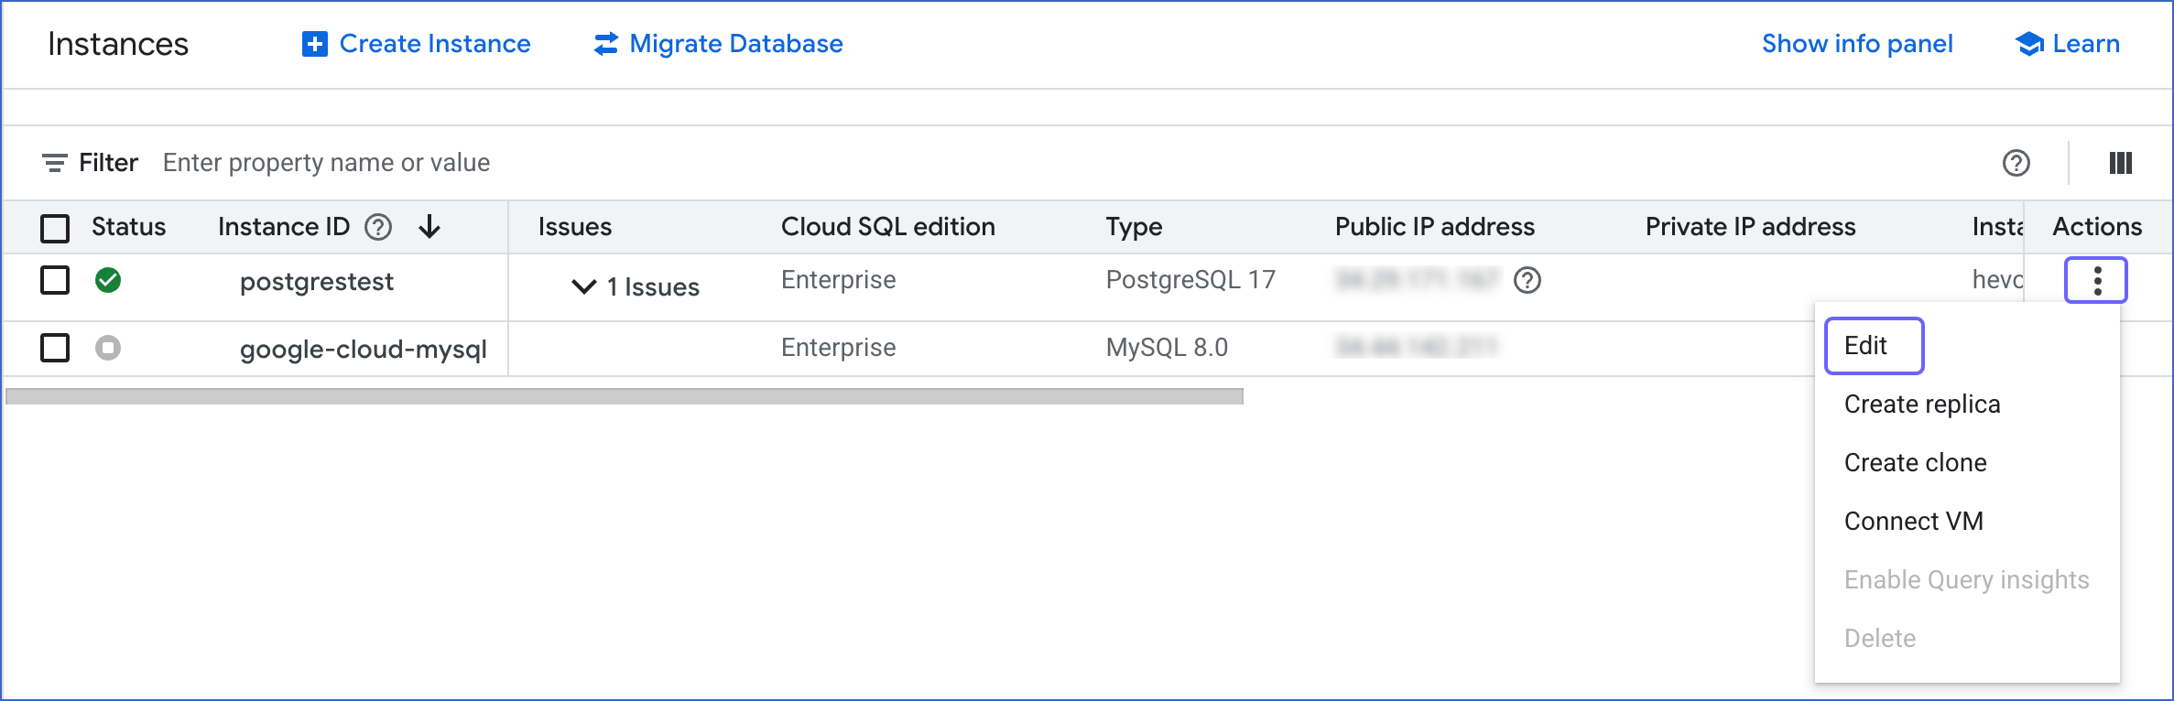Click the Create Instance plus icon

point(315,44)
